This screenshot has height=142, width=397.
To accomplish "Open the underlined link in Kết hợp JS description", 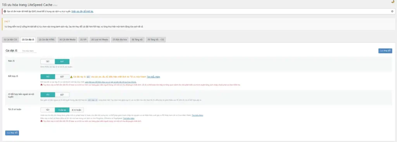I will click(x=110, y=82).
